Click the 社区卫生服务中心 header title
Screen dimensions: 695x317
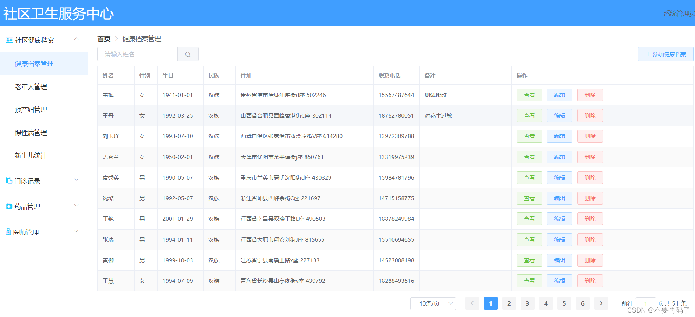(x=58, y=14)
